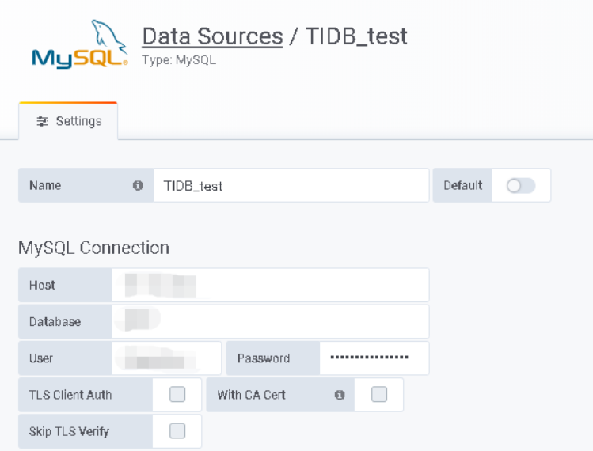
Task: Toggle the Default data source switch
Action: 521,186
